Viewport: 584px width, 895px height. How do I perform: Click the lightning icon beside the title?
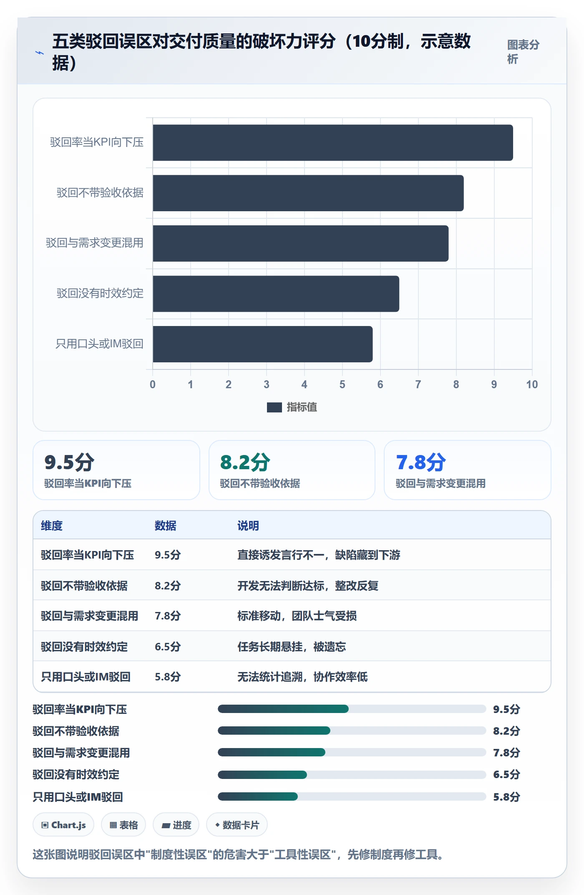click(40, 53)
